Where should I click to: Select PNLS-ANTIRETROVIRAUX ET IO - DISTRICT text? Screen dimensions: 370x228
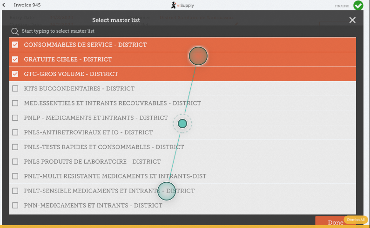coord(88,132)
